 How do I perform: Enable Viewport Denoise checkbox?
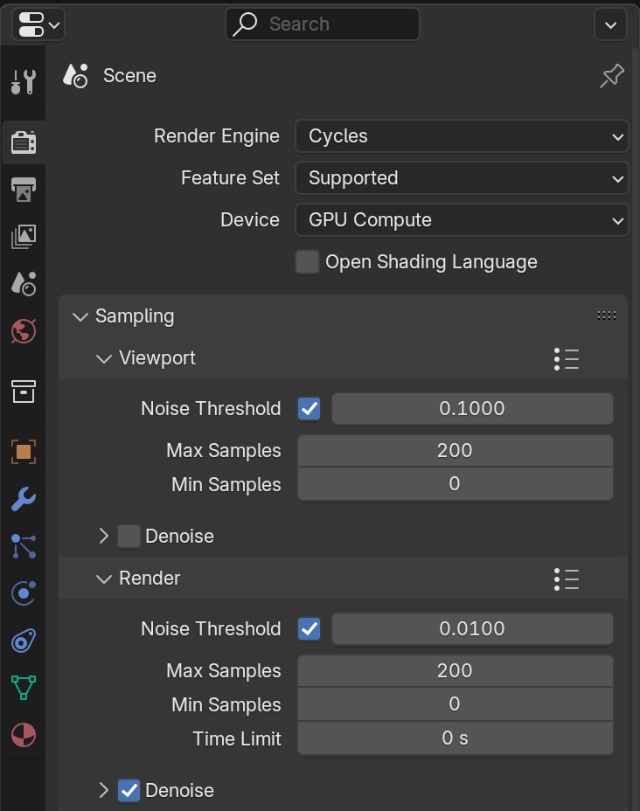point(129,537)
